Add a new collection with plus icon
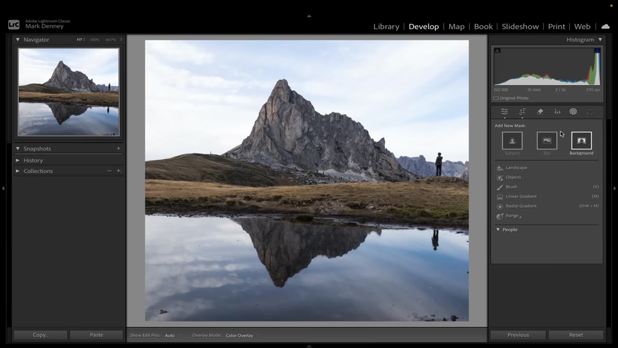The width and height of the screenshot is (618, 348). pyautogui.click(x=118, y=171)
